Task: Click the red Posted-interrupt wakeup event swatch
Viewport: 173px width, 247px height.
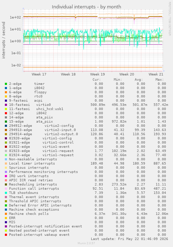Action: pyautogui.click(x=6, y=235)
